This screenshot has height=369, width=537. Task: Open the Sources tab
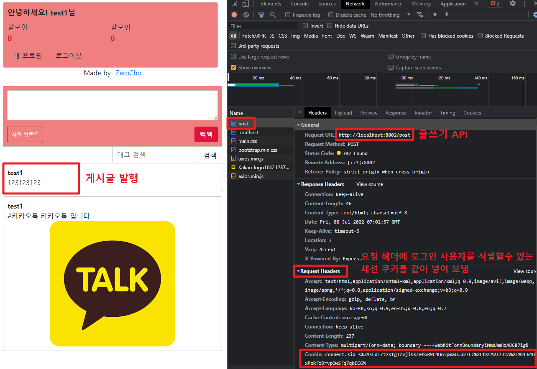327,4
